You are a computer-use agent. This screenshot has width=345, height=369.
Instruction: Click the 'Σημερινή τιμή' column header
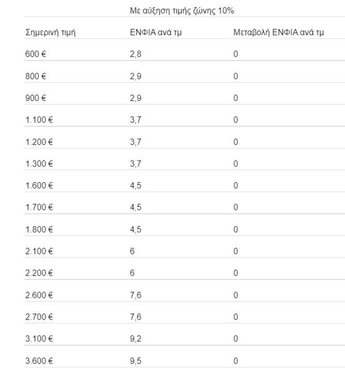point(51,32)
